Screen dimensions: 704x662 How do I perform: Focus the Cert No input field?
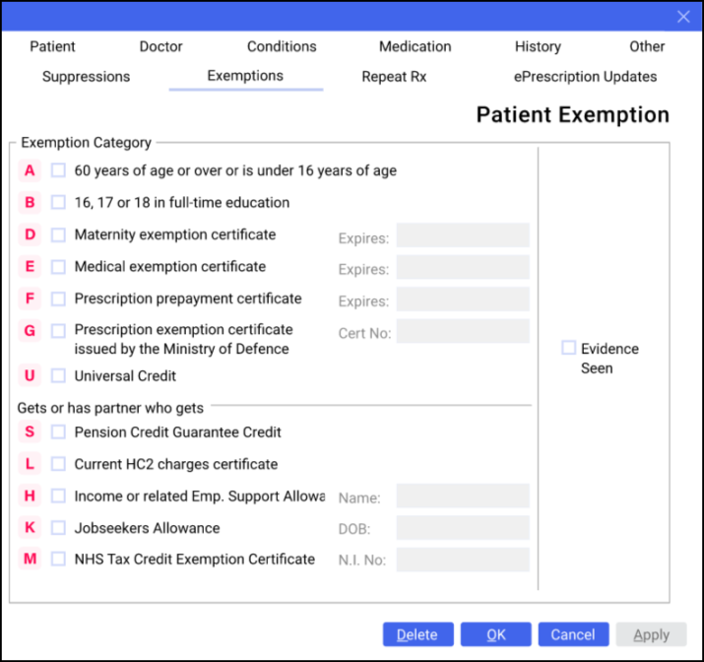[463, 331]
